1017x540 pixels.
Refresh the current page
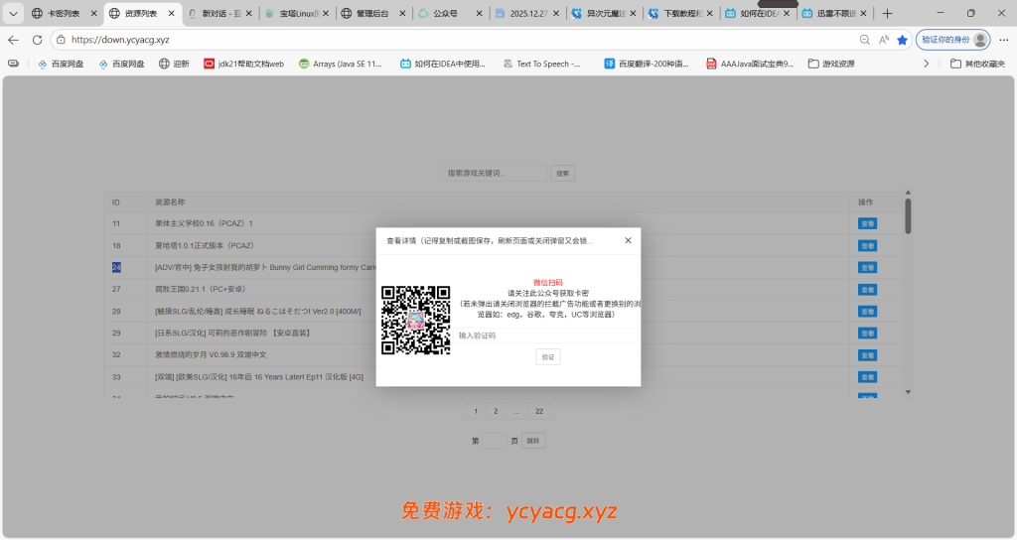pyautogui.click(x=38, y=40)
